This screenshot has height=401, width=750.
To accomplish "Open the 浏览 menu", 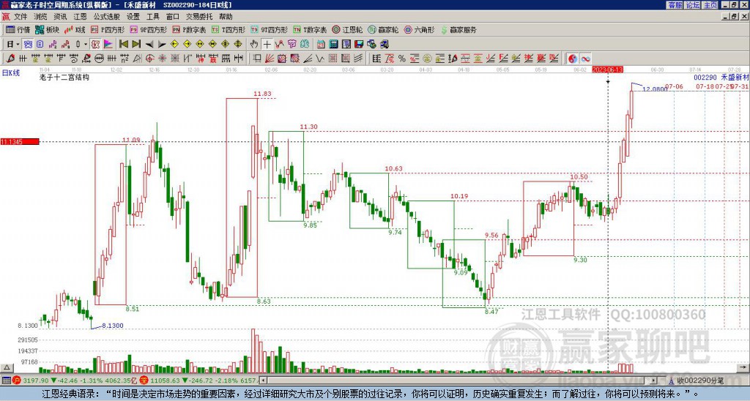I will click(41, 17).
